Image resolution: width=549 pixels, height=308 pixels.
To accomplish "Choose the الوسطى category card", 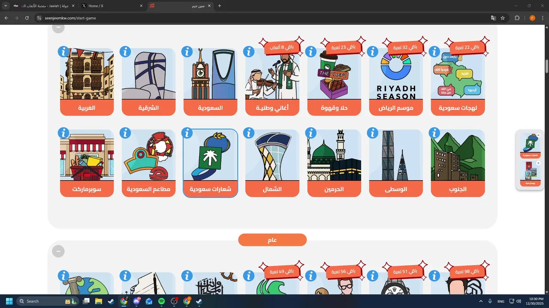I will (396, 163).
